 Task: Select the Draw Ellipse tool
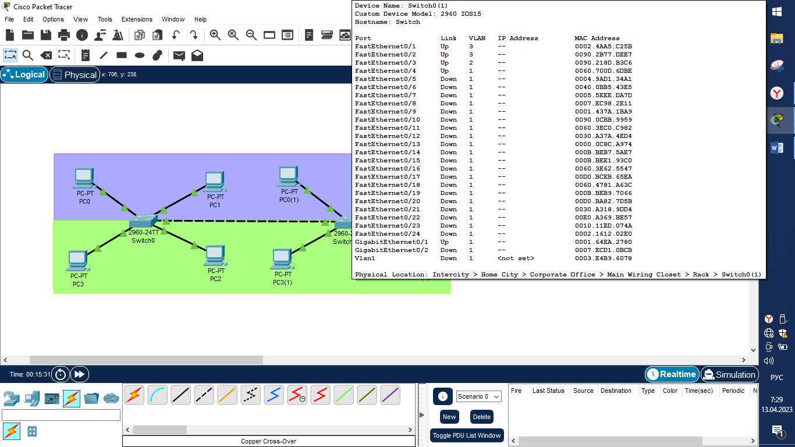pyautogui.click(x=140, y=55)
